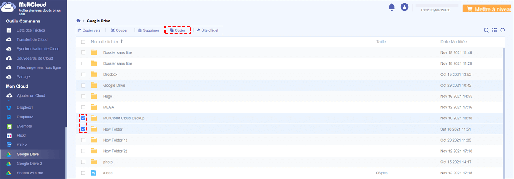Image resolution: width=514 pixels, height=179 pixels.
Task: Click folder icon of Hugo row
Action: point(94,96)
